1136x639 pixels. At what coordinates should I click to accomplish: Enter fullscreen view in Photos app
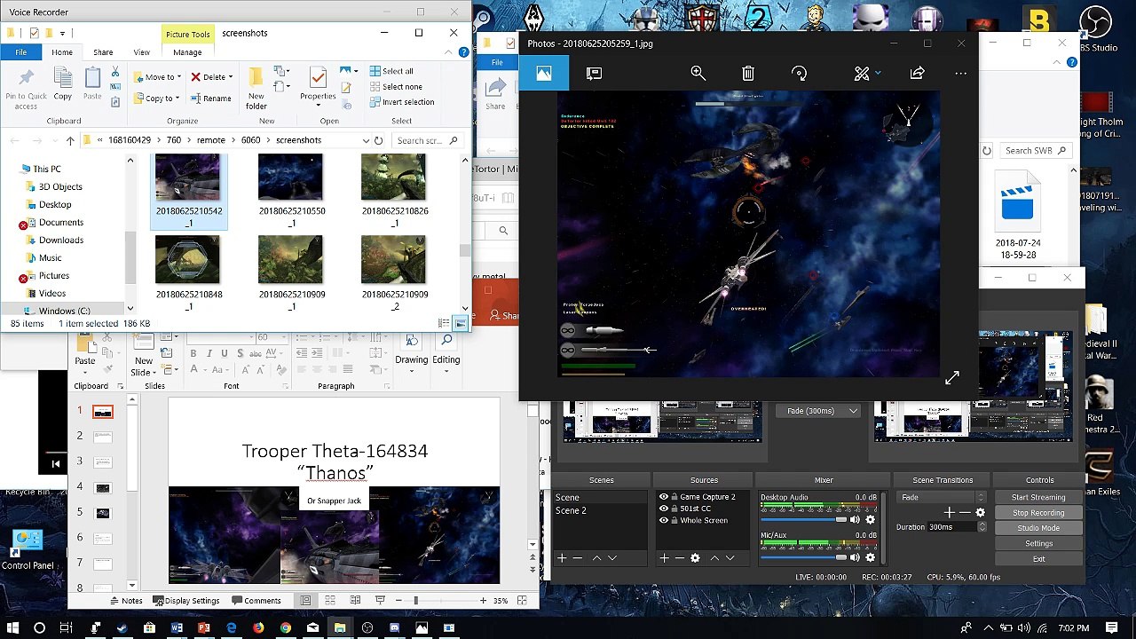951,378
